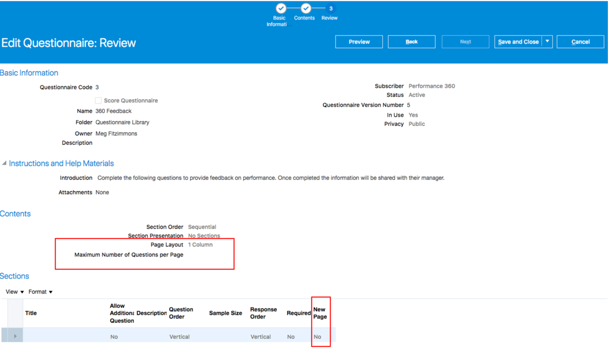608x351 pixels.
Task: Expand the section row triangle in table
Action: click(x=15, y=336)
